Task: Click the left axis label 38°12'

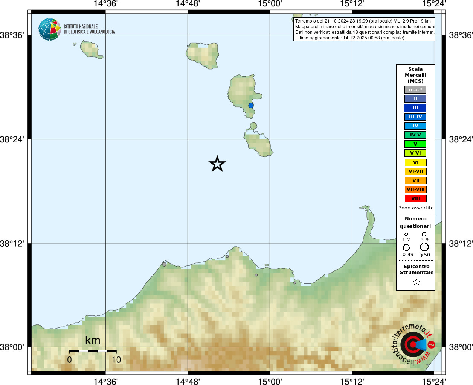Action: pyautogui.click(x=12, y=244)
